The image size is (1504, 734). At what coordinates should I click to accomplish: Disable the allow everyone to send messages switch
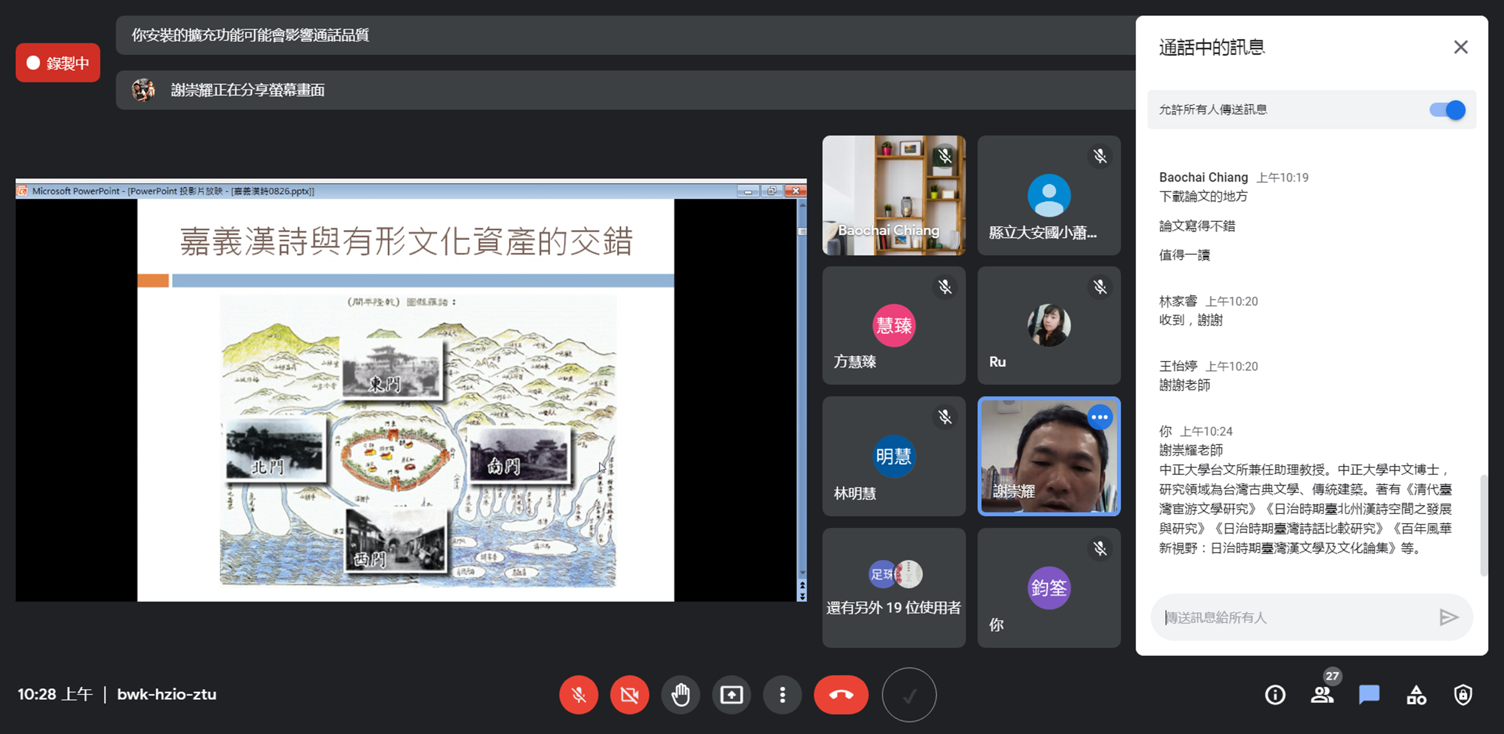click(x=1447, y=110)
